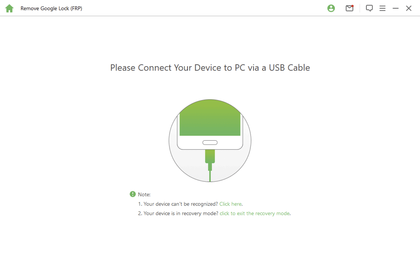Open the user account profile icon
The image size is (420, 258).
point(331,8)
